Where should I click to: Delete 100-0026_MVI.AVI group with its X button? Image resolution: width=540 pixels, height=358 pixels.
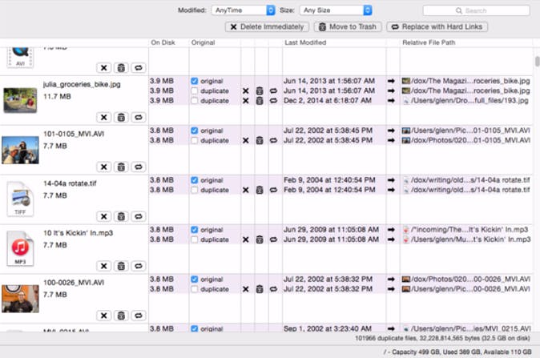coord(103,316)
